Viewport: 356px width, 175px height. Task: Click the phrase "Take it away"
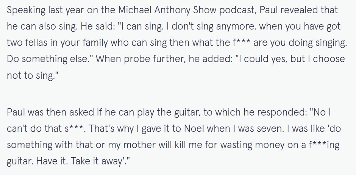(x=97, y=162)
